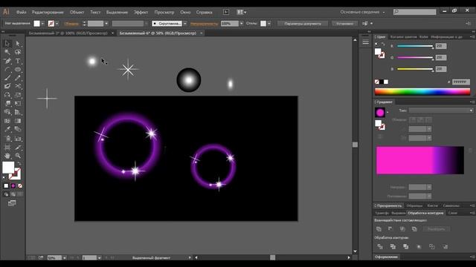Viewport: 476px width, 267px height.
Task: Click the Trim pathfinder icon
Action: pos(393,247)
